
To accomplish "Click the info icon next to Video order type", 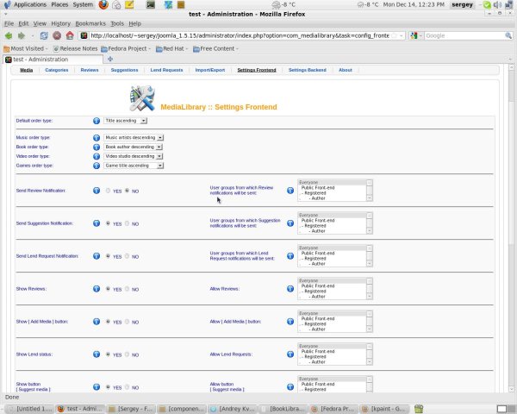I will pyautogui.click(x=97, y=156).
